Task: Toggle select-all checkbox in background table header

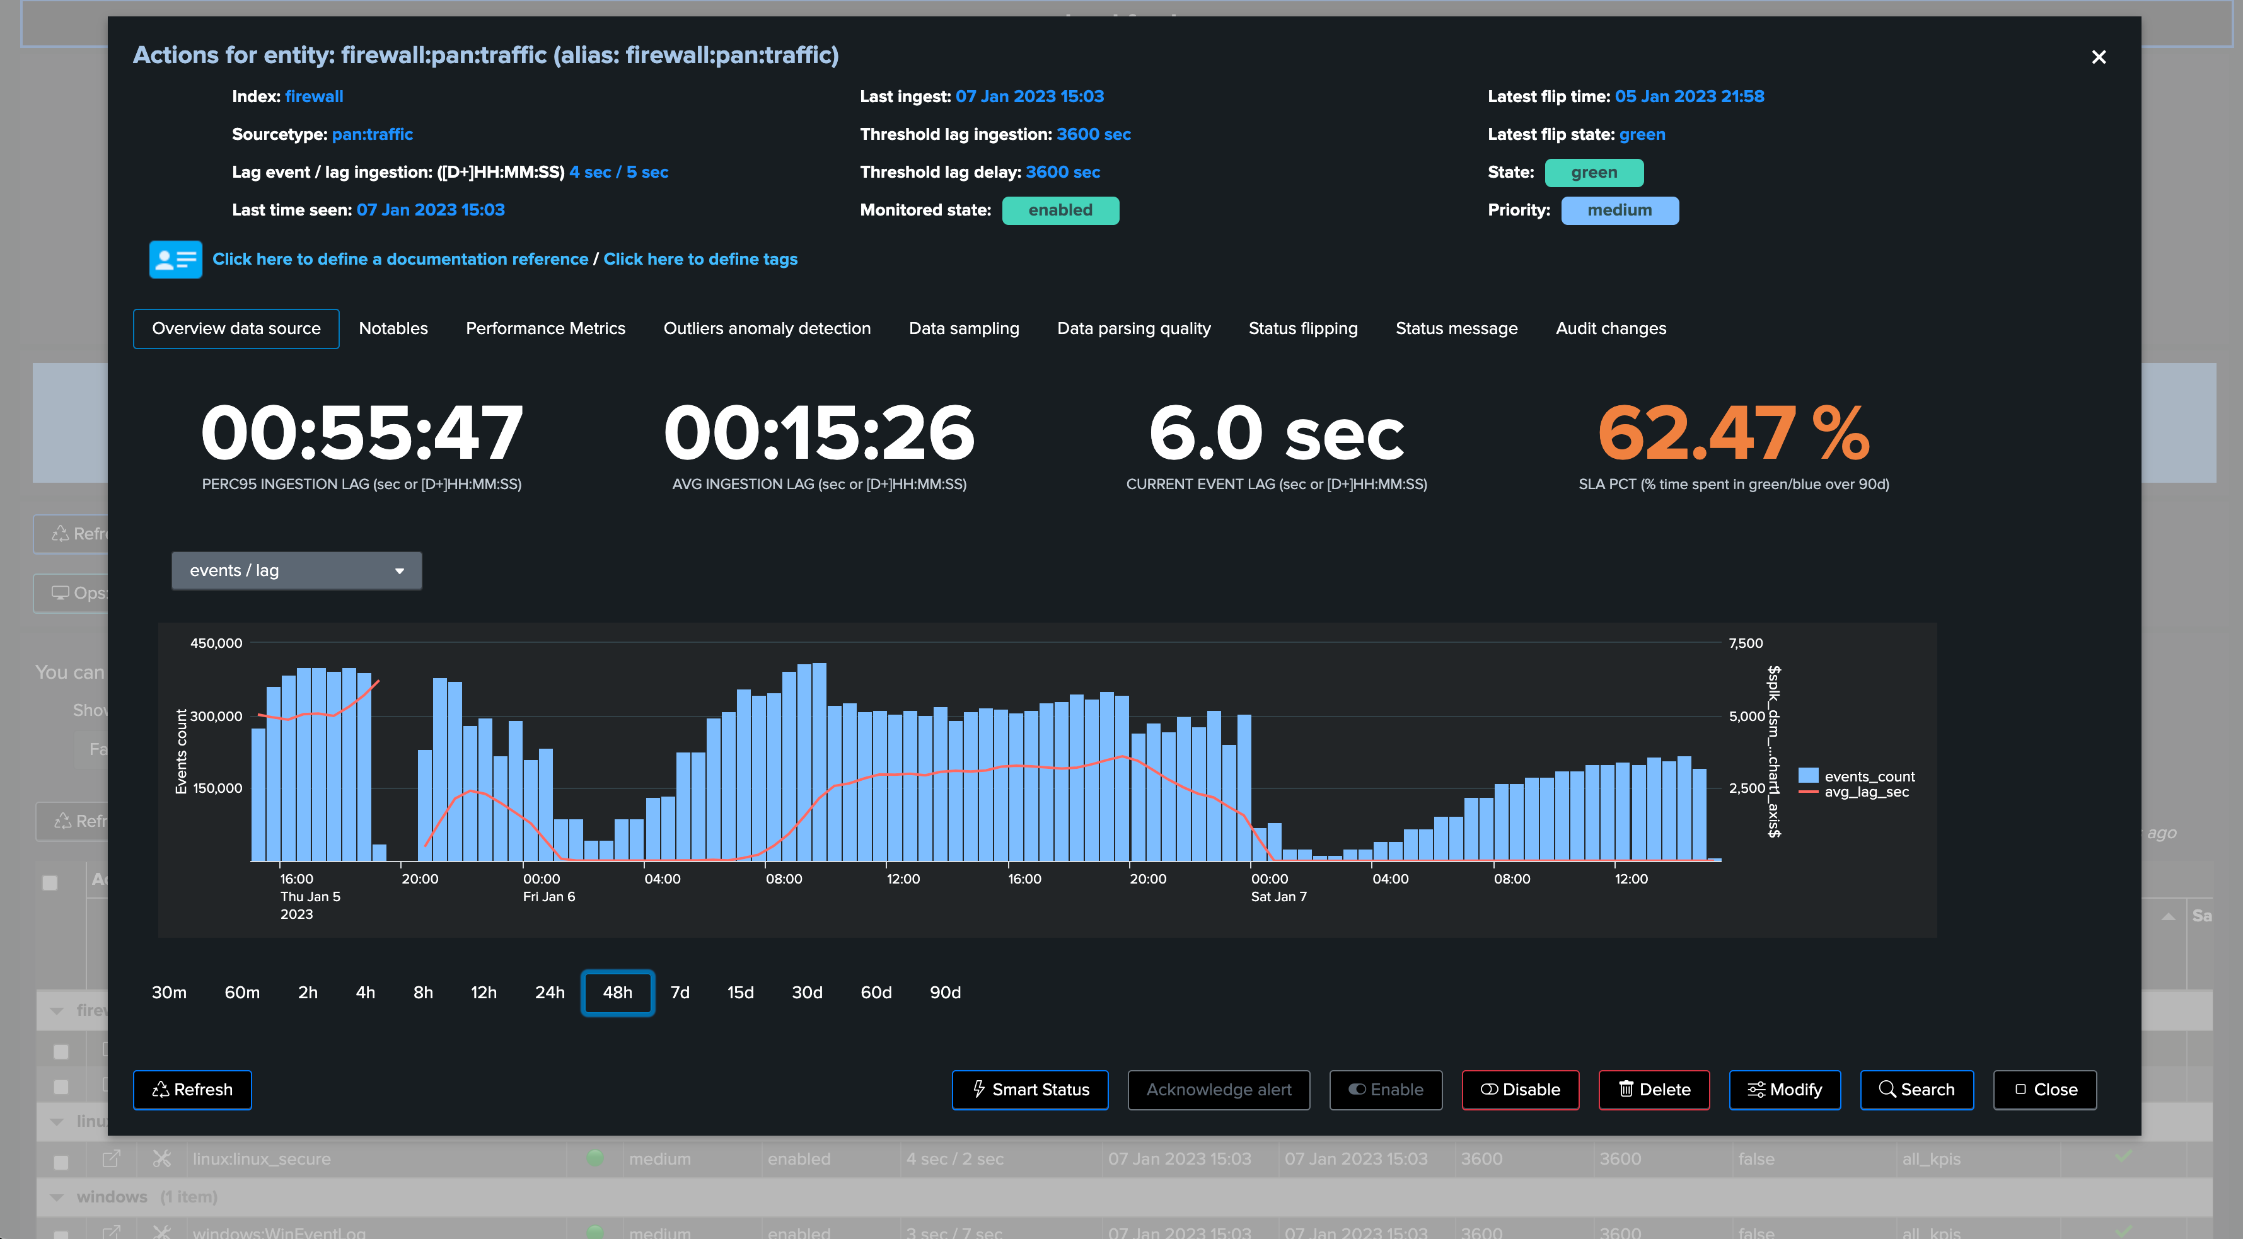Action: pos(50,882)
